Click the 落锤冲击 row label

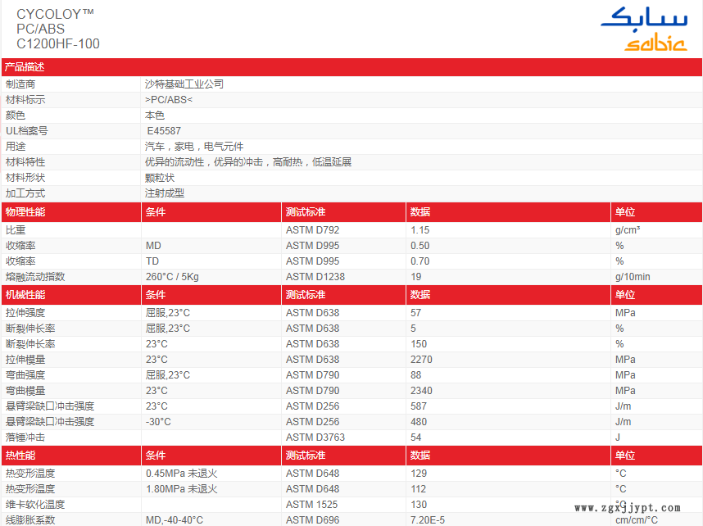point(25,438)
